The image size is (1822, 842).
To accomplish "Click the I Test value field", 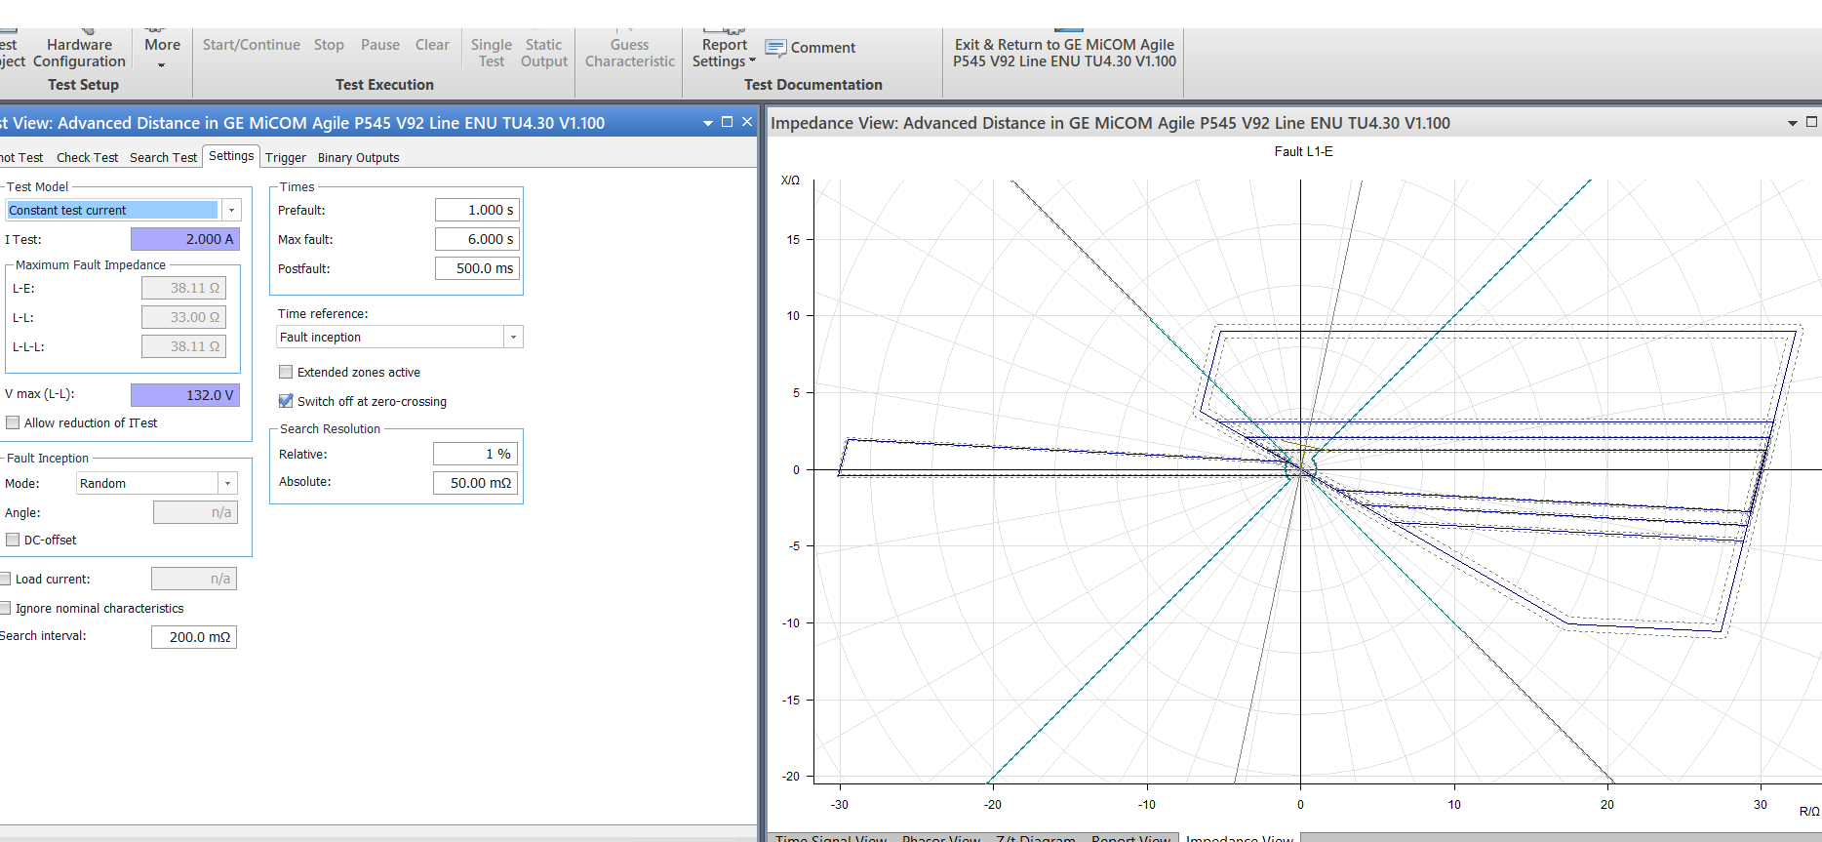I will (185, 239).
